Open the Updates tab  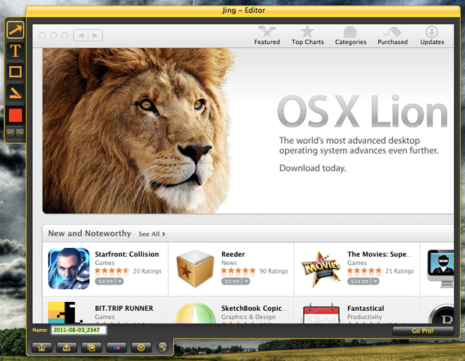click(x=432, y=36)
